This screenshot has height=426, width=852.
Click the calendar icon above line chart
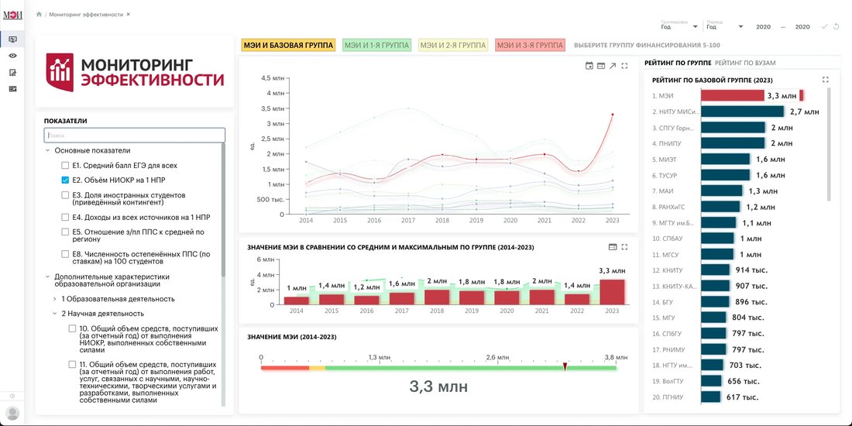pyautogui.click(x=589, y=66)
